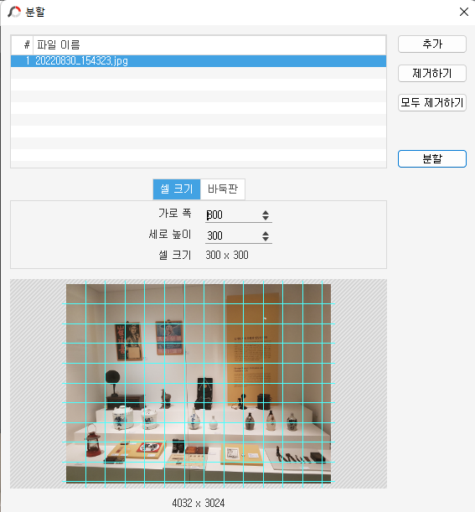
Task: Click the preview image with grid
Action: (199, 383)
